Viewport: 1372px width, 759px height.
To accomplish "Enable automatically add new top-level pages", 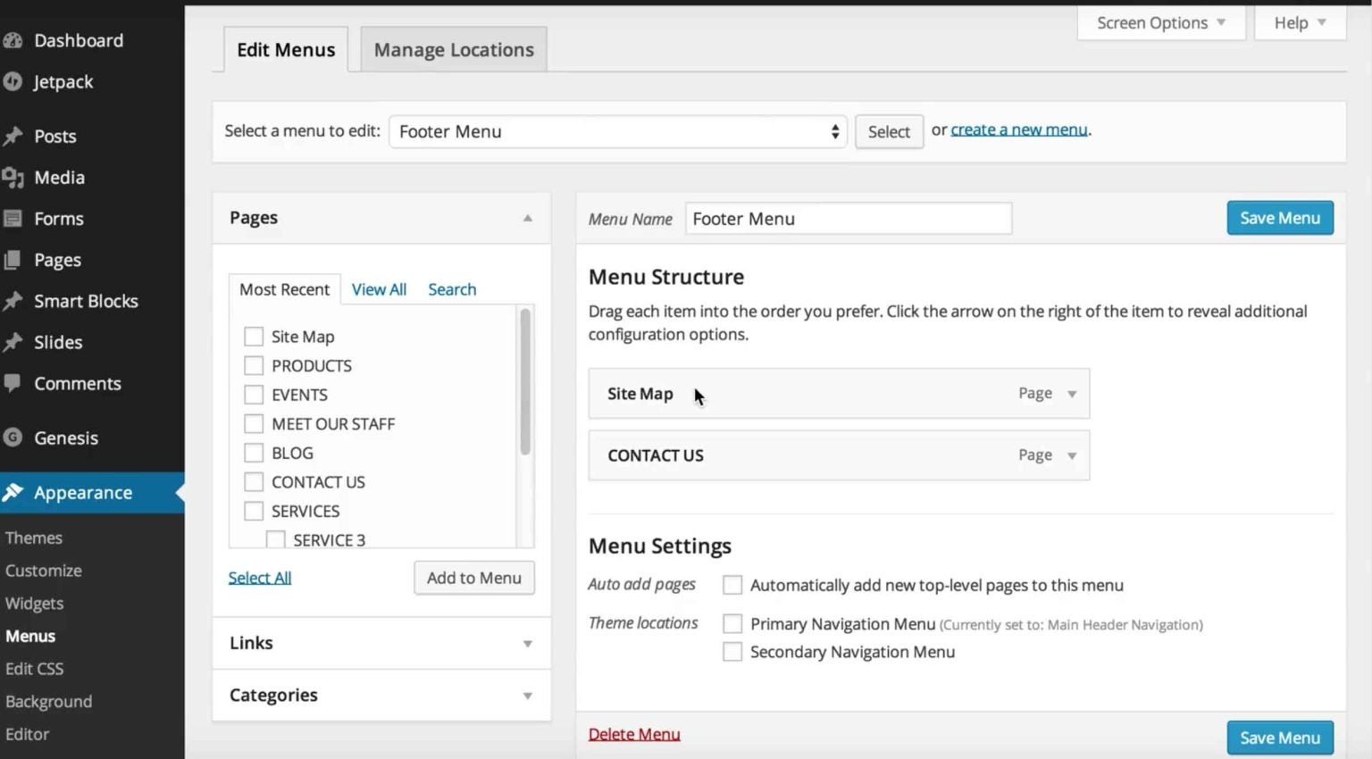I will [x=732, y=585].
